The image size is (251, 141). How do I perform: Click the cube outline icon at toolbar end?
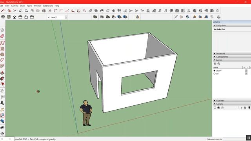(x=218, y=11)
